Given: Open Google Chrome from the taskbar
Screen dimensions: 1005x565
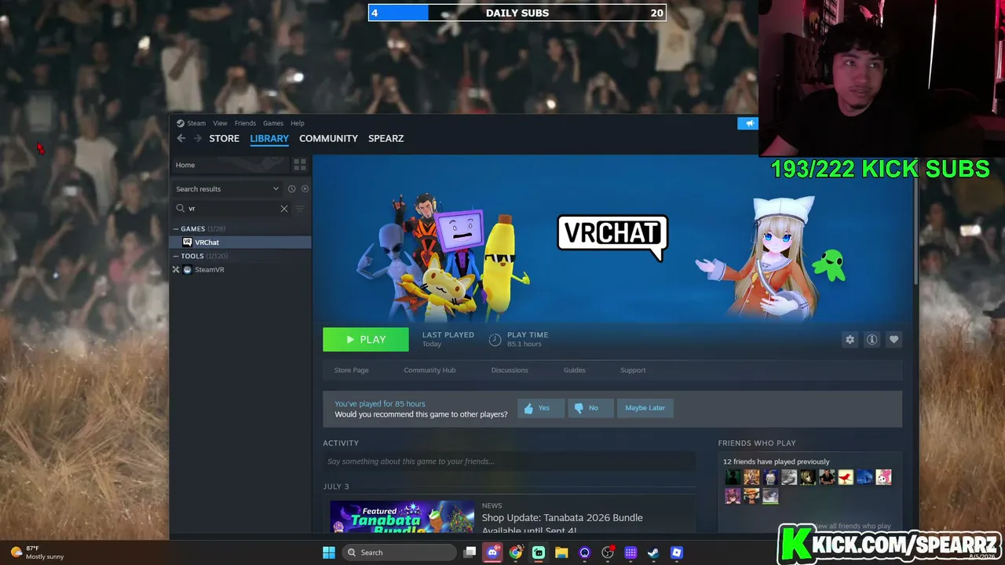Looking at the screenshot, I should coord(515,552).
